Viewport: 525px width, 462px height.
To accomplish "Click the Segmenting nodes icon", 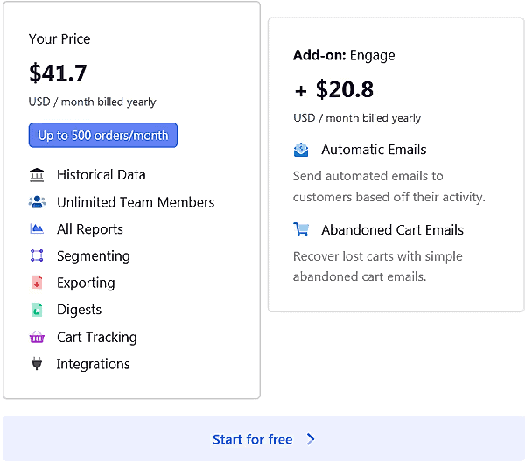I will pyautogui.click(x=37, y=256).
